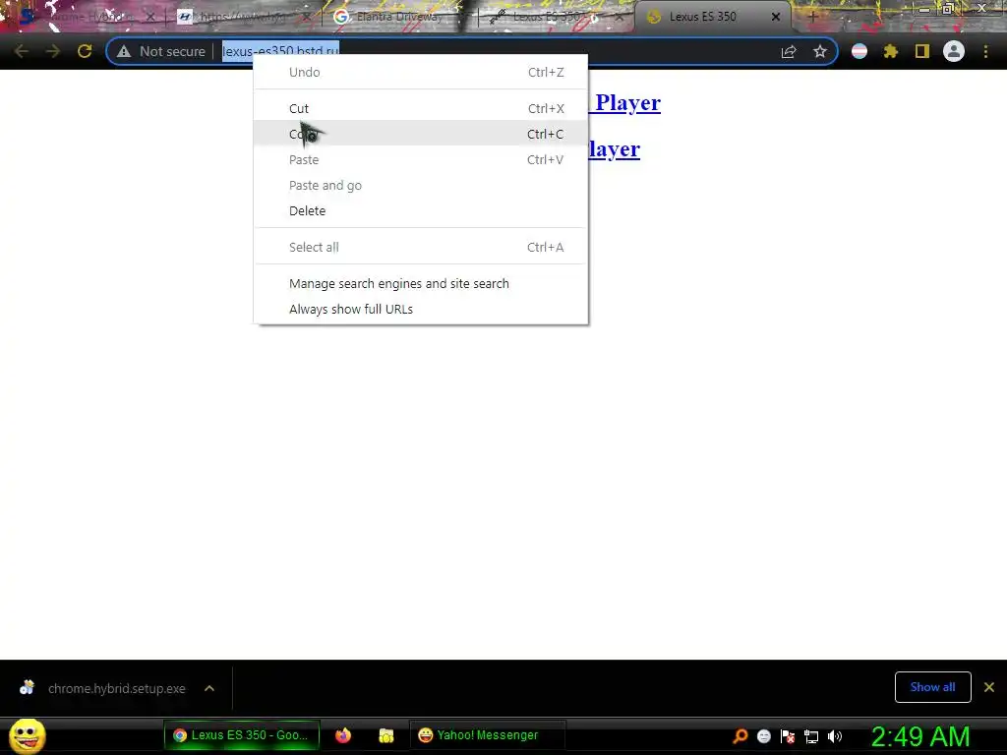The image size is (1007, 755).
Task: Open the smiley face Start button
Action: pyautogui.click(x=28, y=735)
